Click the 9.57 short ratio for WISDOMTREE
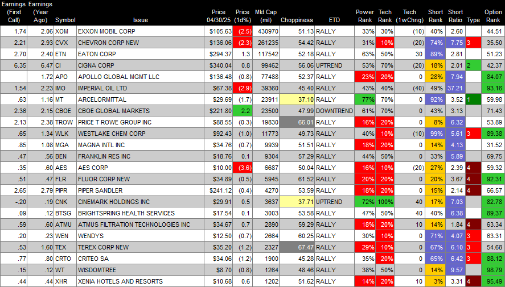Screen dimensions: 505x287 click(x=455, y=271)
